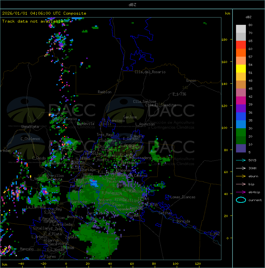Image resolution: width=265 pixels, height=268 pixels.
Task: Click the 'La_Carrera' map label
Action: coord(36,207)
